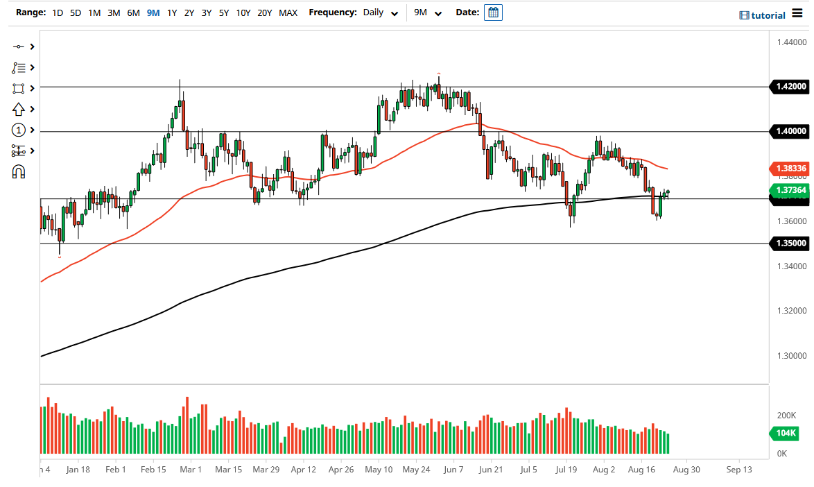
Task: Select the numbered circle label tool
Action: coord(18,130)
